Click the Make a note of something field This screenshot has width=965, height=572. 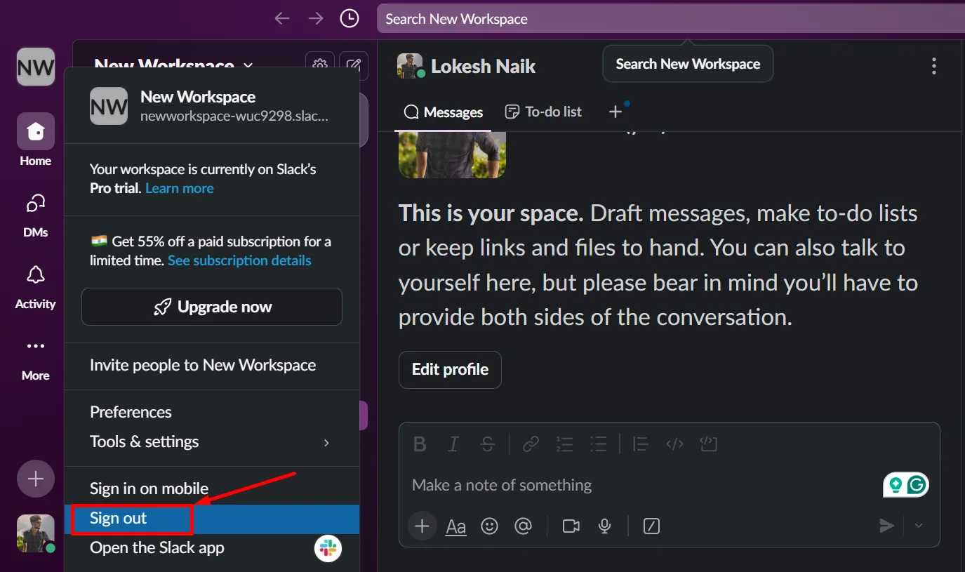pos(642,485)
